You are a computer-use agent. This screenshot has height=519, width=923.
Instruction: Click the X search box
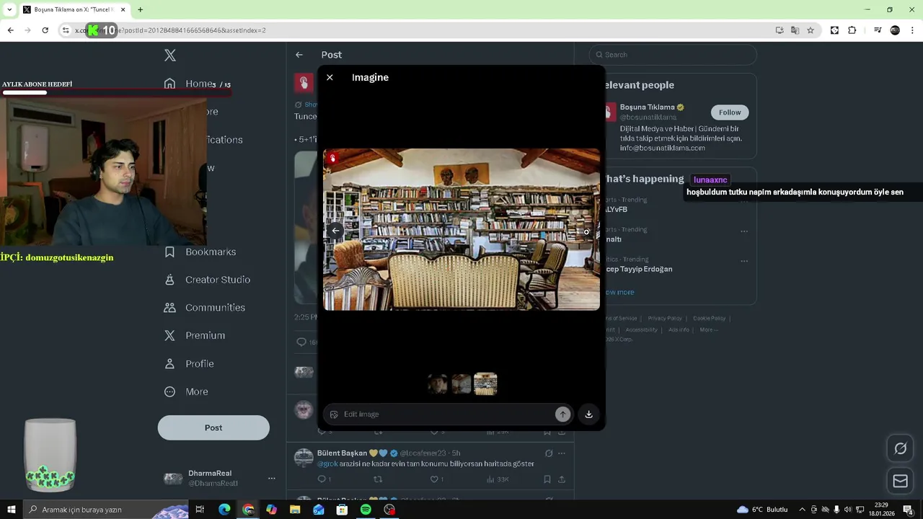(673, 55)
